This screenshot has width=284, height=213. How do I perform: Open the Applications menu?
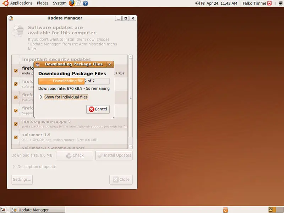pyautogui.click(x=21, y=3)
